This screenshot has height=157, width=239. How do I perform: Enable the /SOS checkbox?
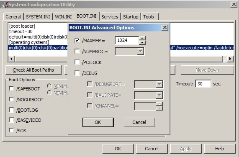coord(11,131)
